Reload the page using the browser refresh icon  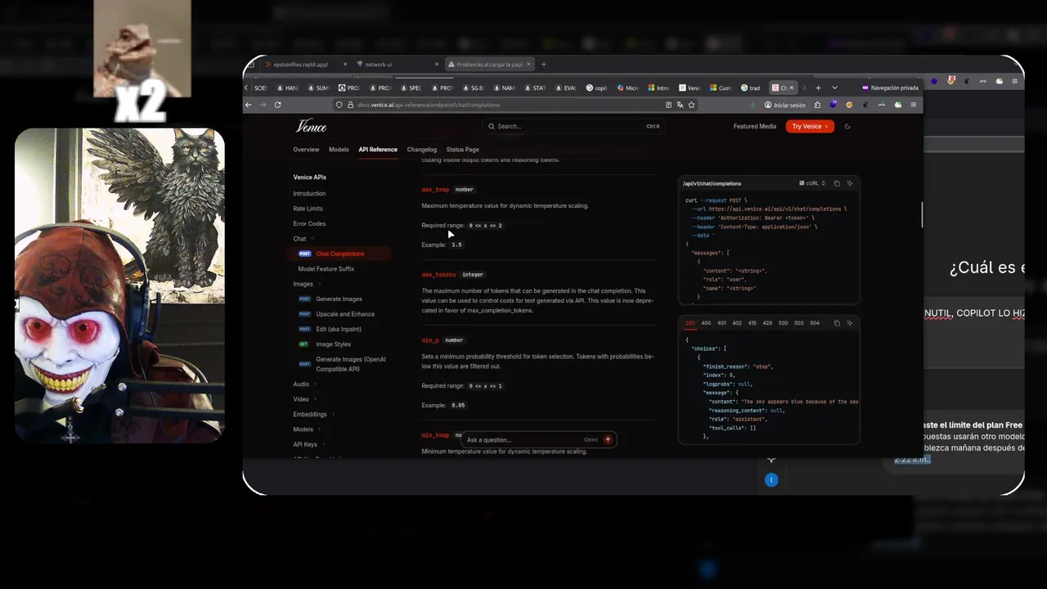point(277,105)
